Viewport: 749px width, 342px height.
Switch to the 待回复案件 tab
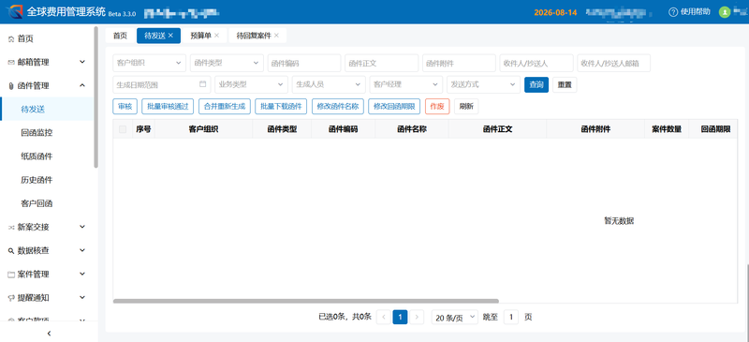pyautogui.click(x=253, y=36)
